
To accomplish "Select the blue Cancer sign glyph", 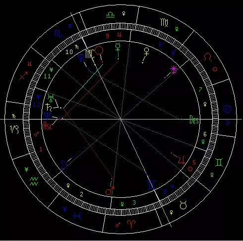I will 228,109.
